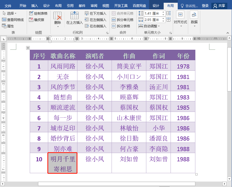232x187 pixels.
Task: Click the 歌曲名称 header cell
Action: click(x=63, y=55)
